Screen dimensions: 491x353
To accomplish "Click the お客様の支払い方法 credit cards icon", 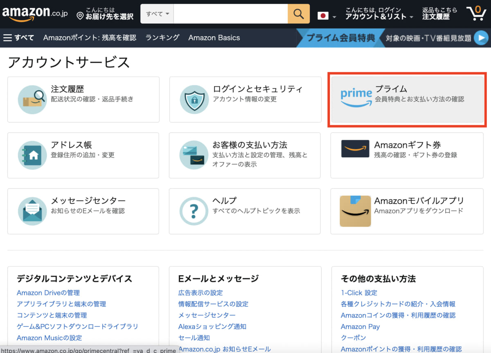I will pos(194,155).
